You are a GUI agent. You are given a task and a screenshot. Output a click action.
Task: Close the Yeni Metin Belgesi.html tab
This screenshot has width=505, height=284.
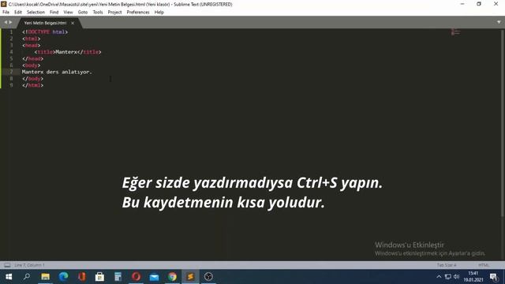point(73,23)
